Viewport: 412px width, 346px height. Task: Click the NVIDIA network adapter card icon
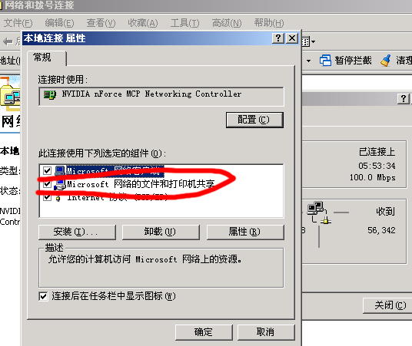click(50, 94)
